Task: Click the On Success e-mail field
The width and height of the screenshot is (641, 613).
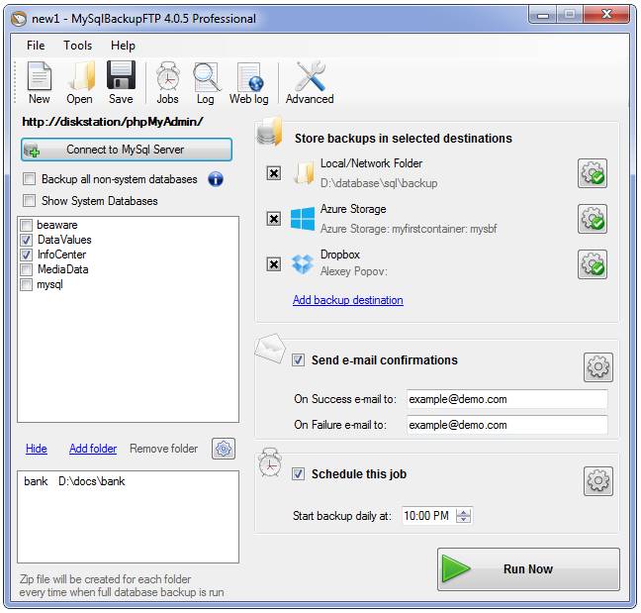Action: coord(506,399)
